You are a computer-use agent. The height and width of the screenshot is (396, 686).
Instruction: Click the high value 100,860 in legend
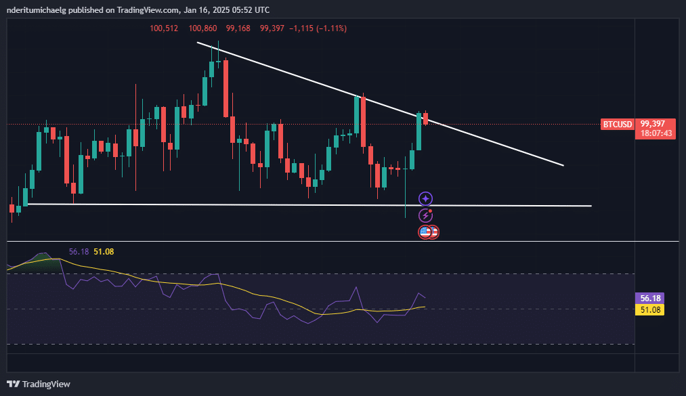point(203,28)
